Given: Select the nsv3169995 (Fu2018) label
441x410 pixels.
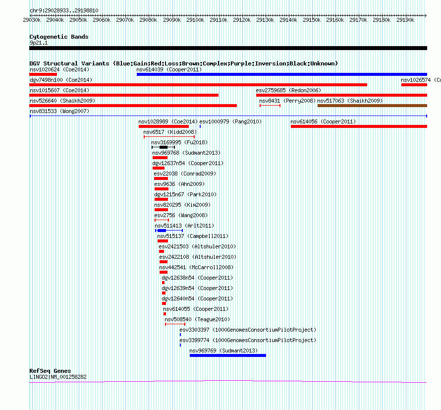Looking at the screenshot, I should coord(179,142).
